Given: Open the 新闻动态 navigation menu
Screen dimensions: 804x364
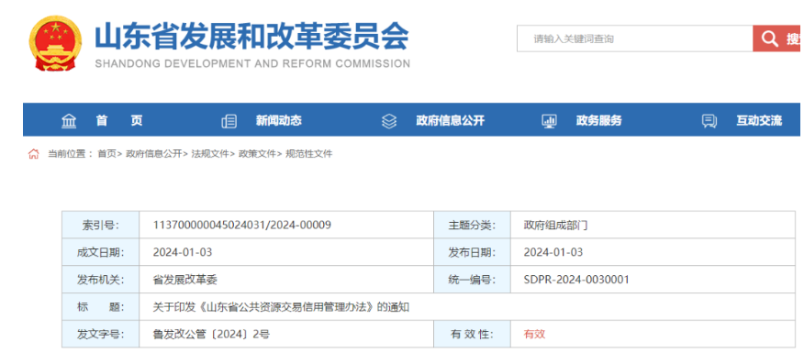Looking at the screenshot, I should (279, 121).
